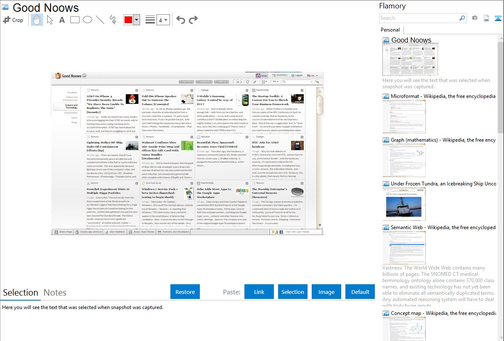Viewport: 504px width, 341px height.
Task: Click the 'Vastness: The World Wide Web' excerpt text
Action: [439, 286]
